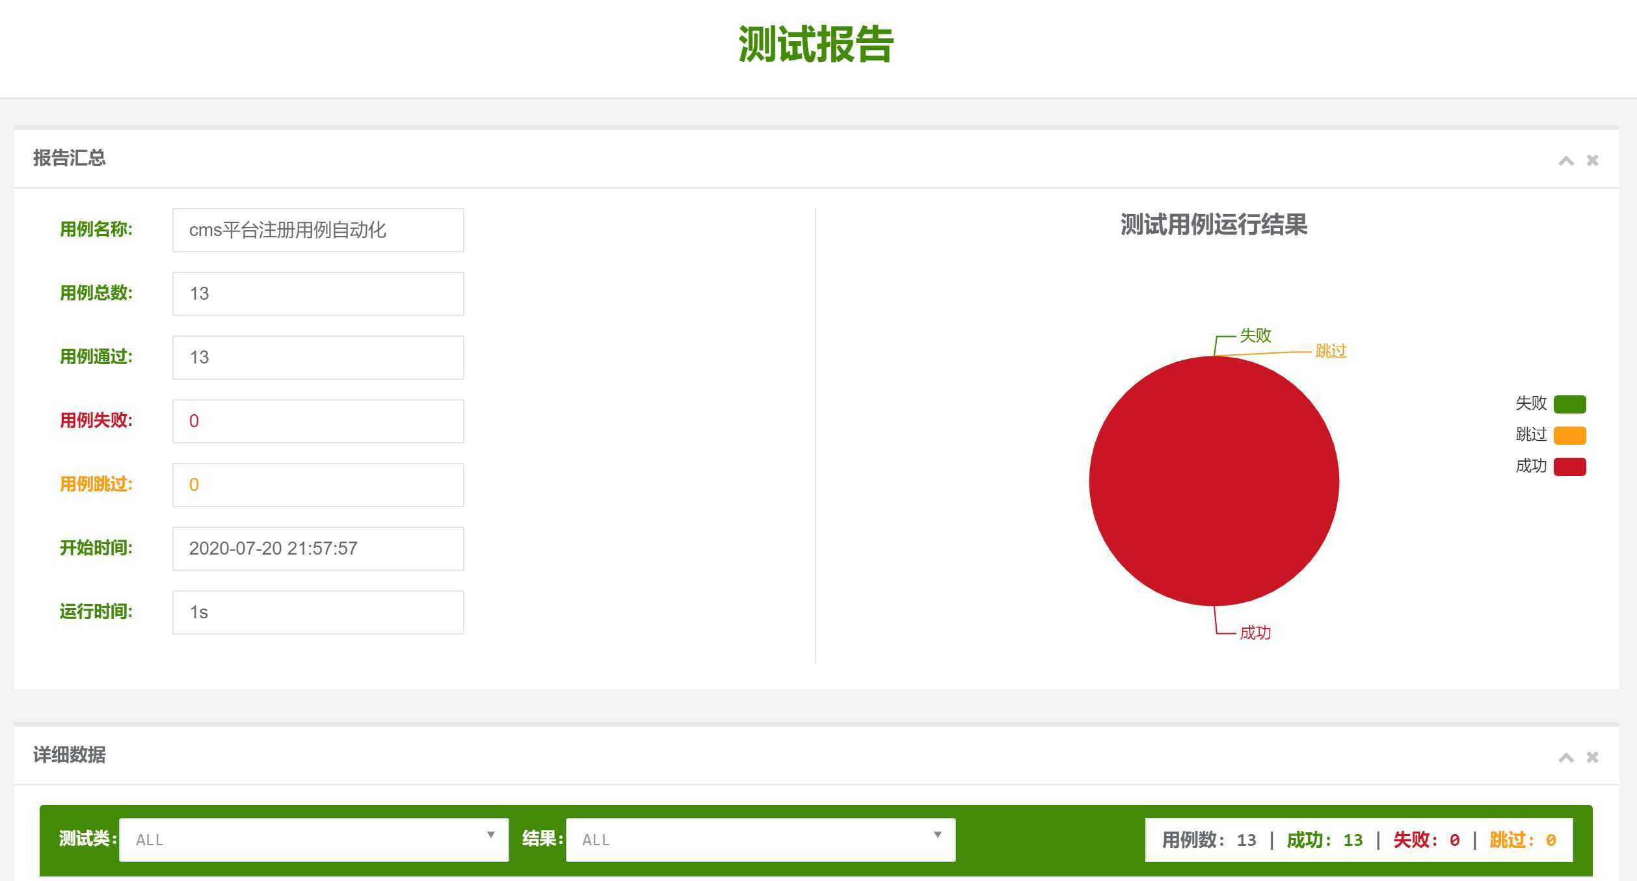
Task: Click the red 成功 pie chart slice
Action: pos(1214,481)
